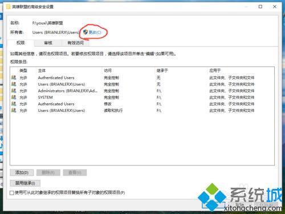The width and height of the screenshot is (285, 214).
Task: Open the 更改(C) owner link
Action: [95, 33]
